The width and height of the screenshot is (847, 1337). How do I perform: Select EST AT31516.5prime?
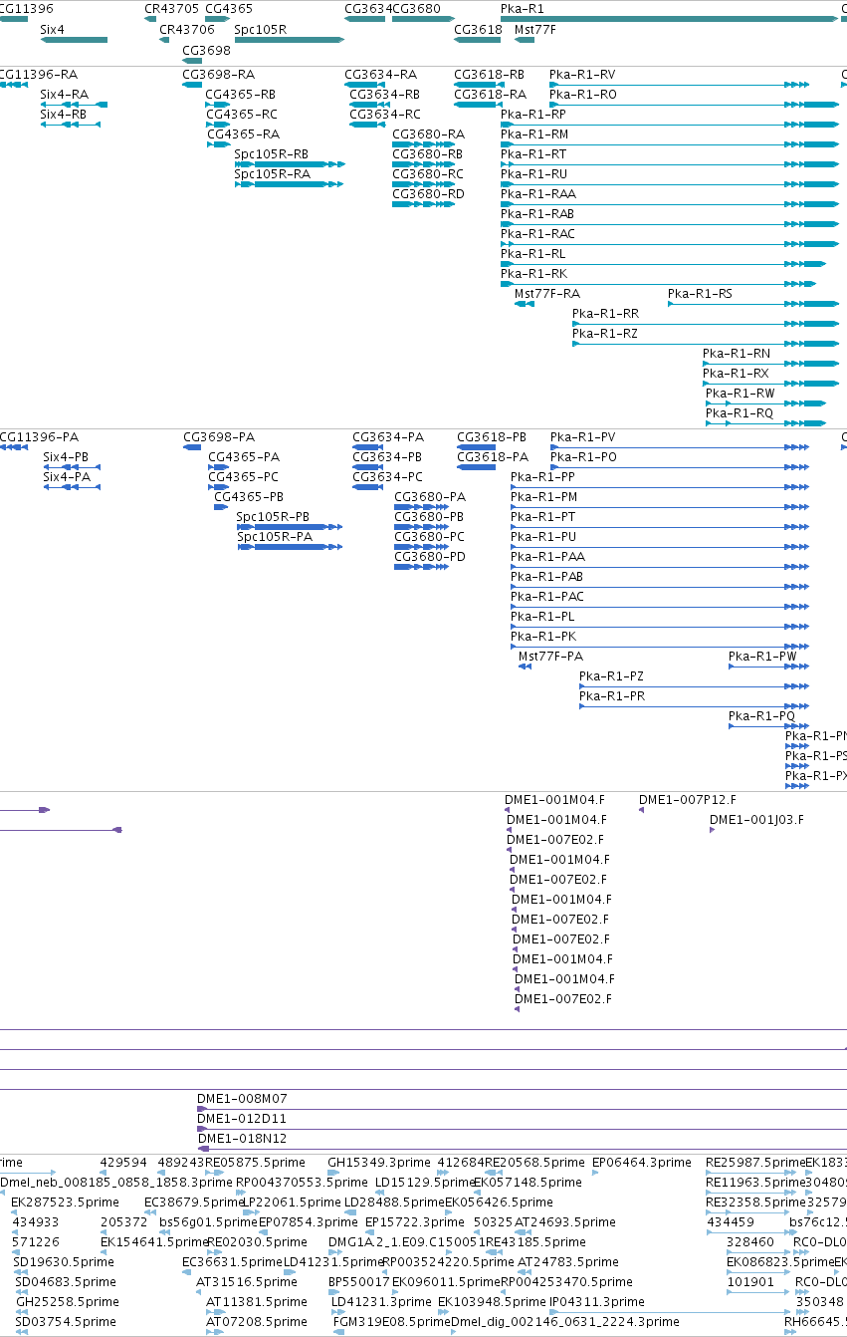click(245, 1282)
